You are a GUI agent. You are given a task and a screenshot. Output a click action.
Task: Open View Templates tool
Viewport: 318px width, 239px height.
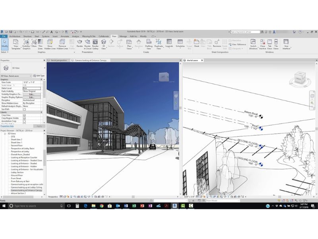(x=16, y=44)
